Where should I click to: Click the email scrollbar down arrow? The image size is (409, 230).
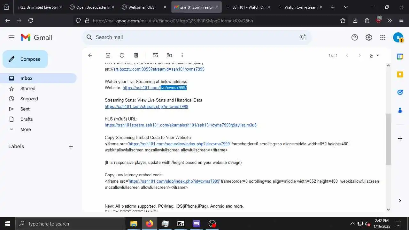tap(388, 210)
